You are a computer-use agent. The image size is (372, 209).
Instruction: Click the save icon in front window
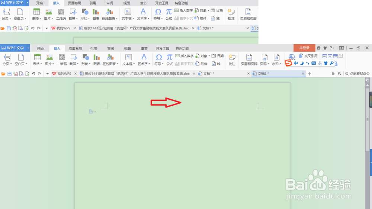[x=10, y=74]
